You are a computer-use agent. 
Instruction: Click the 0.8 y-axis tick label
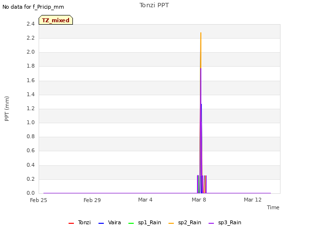point(30,136)
